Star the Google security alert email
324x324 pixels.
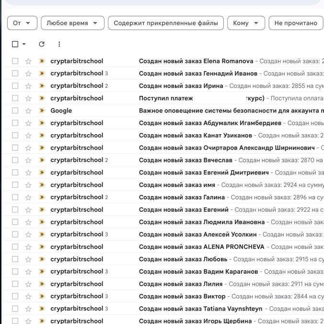point(28,111)
